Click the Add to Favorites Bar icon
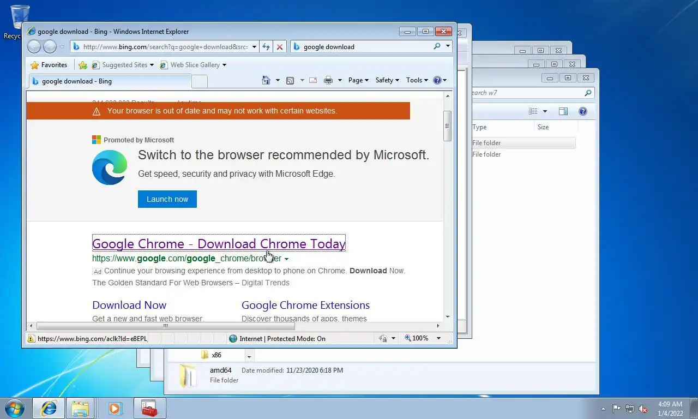This screenshot has width=698, height=419. [x=83, y=65]
